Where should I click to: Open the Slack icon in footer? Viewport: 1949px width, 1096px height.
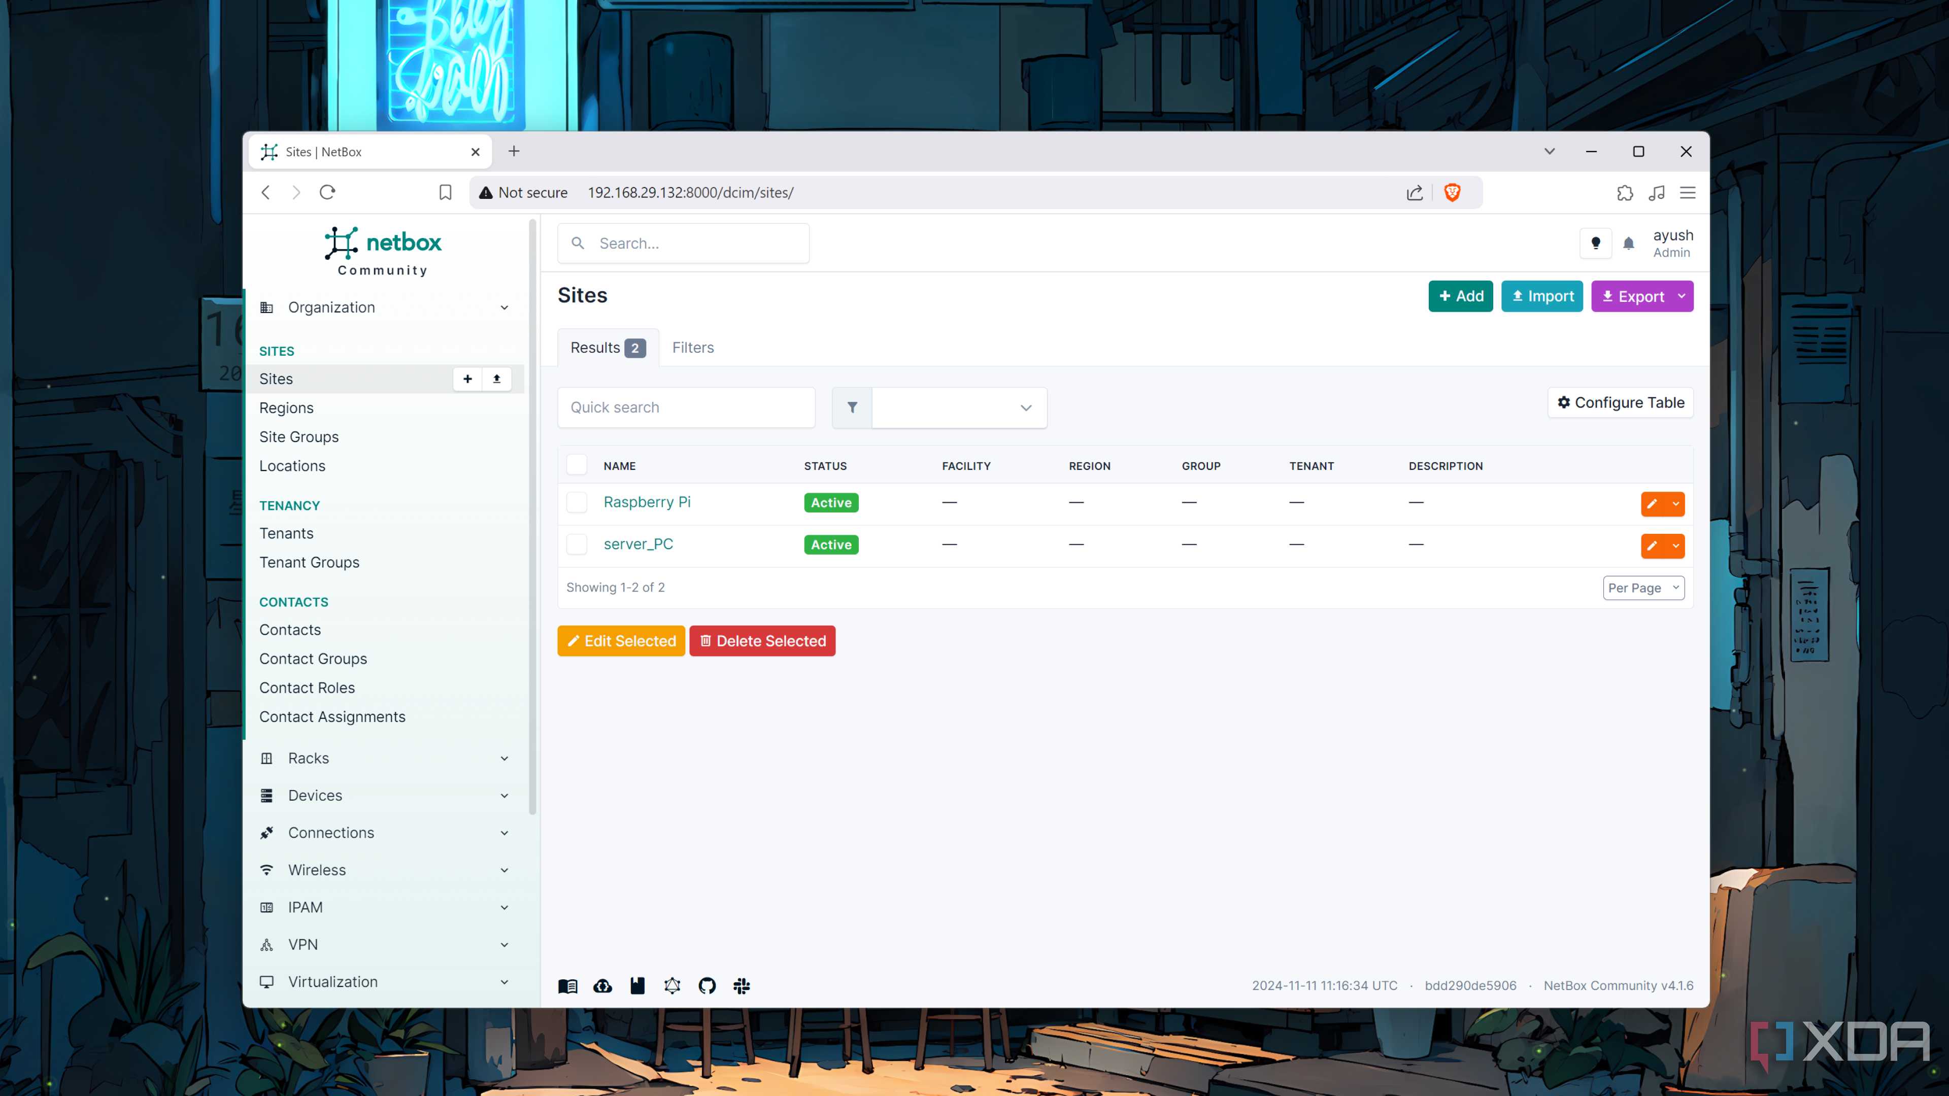[742, 985]
